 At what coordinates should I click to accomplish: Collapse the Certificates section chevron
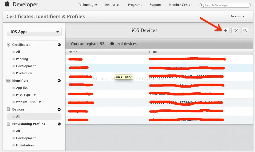coord(59,45)
